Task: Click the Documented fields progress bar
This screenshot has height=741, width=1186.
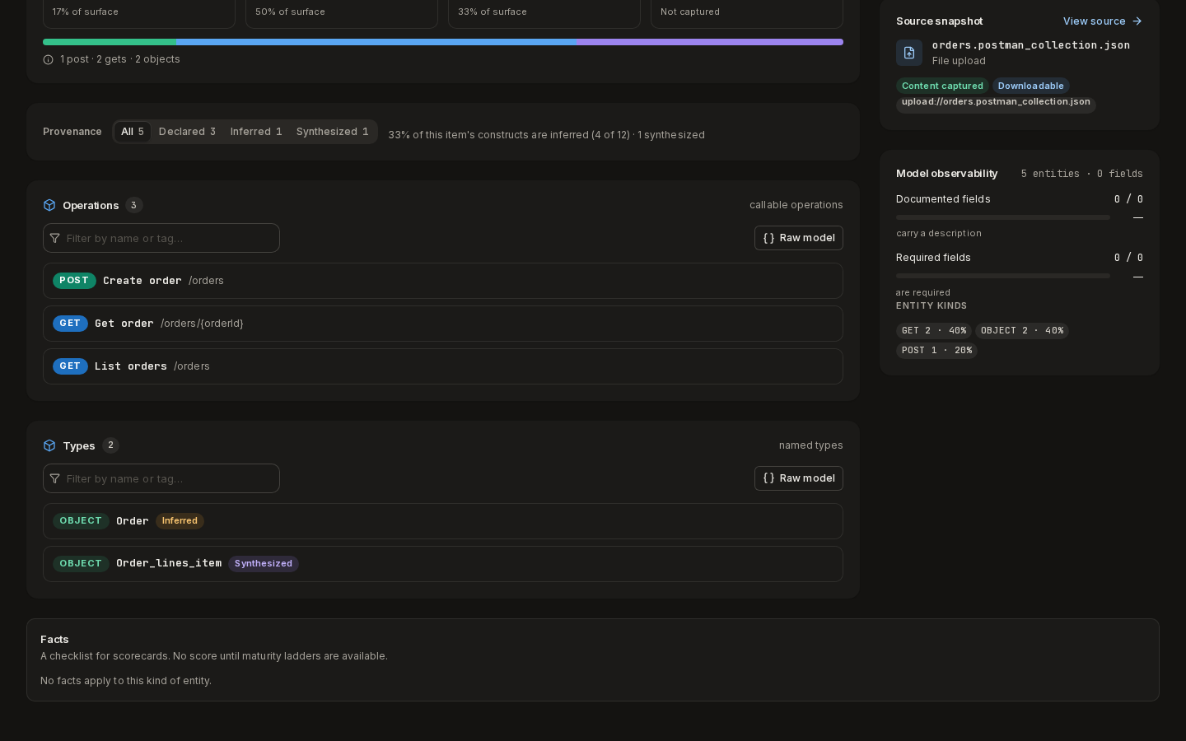Action: (1003, 217)
